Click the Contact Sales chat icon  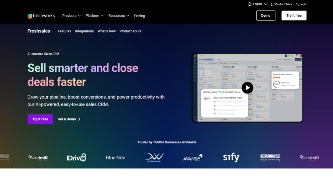tap(273, 4)
